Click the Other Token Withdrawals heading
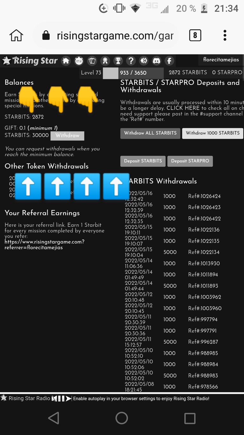244x435 pixels. tap(47, 166)
